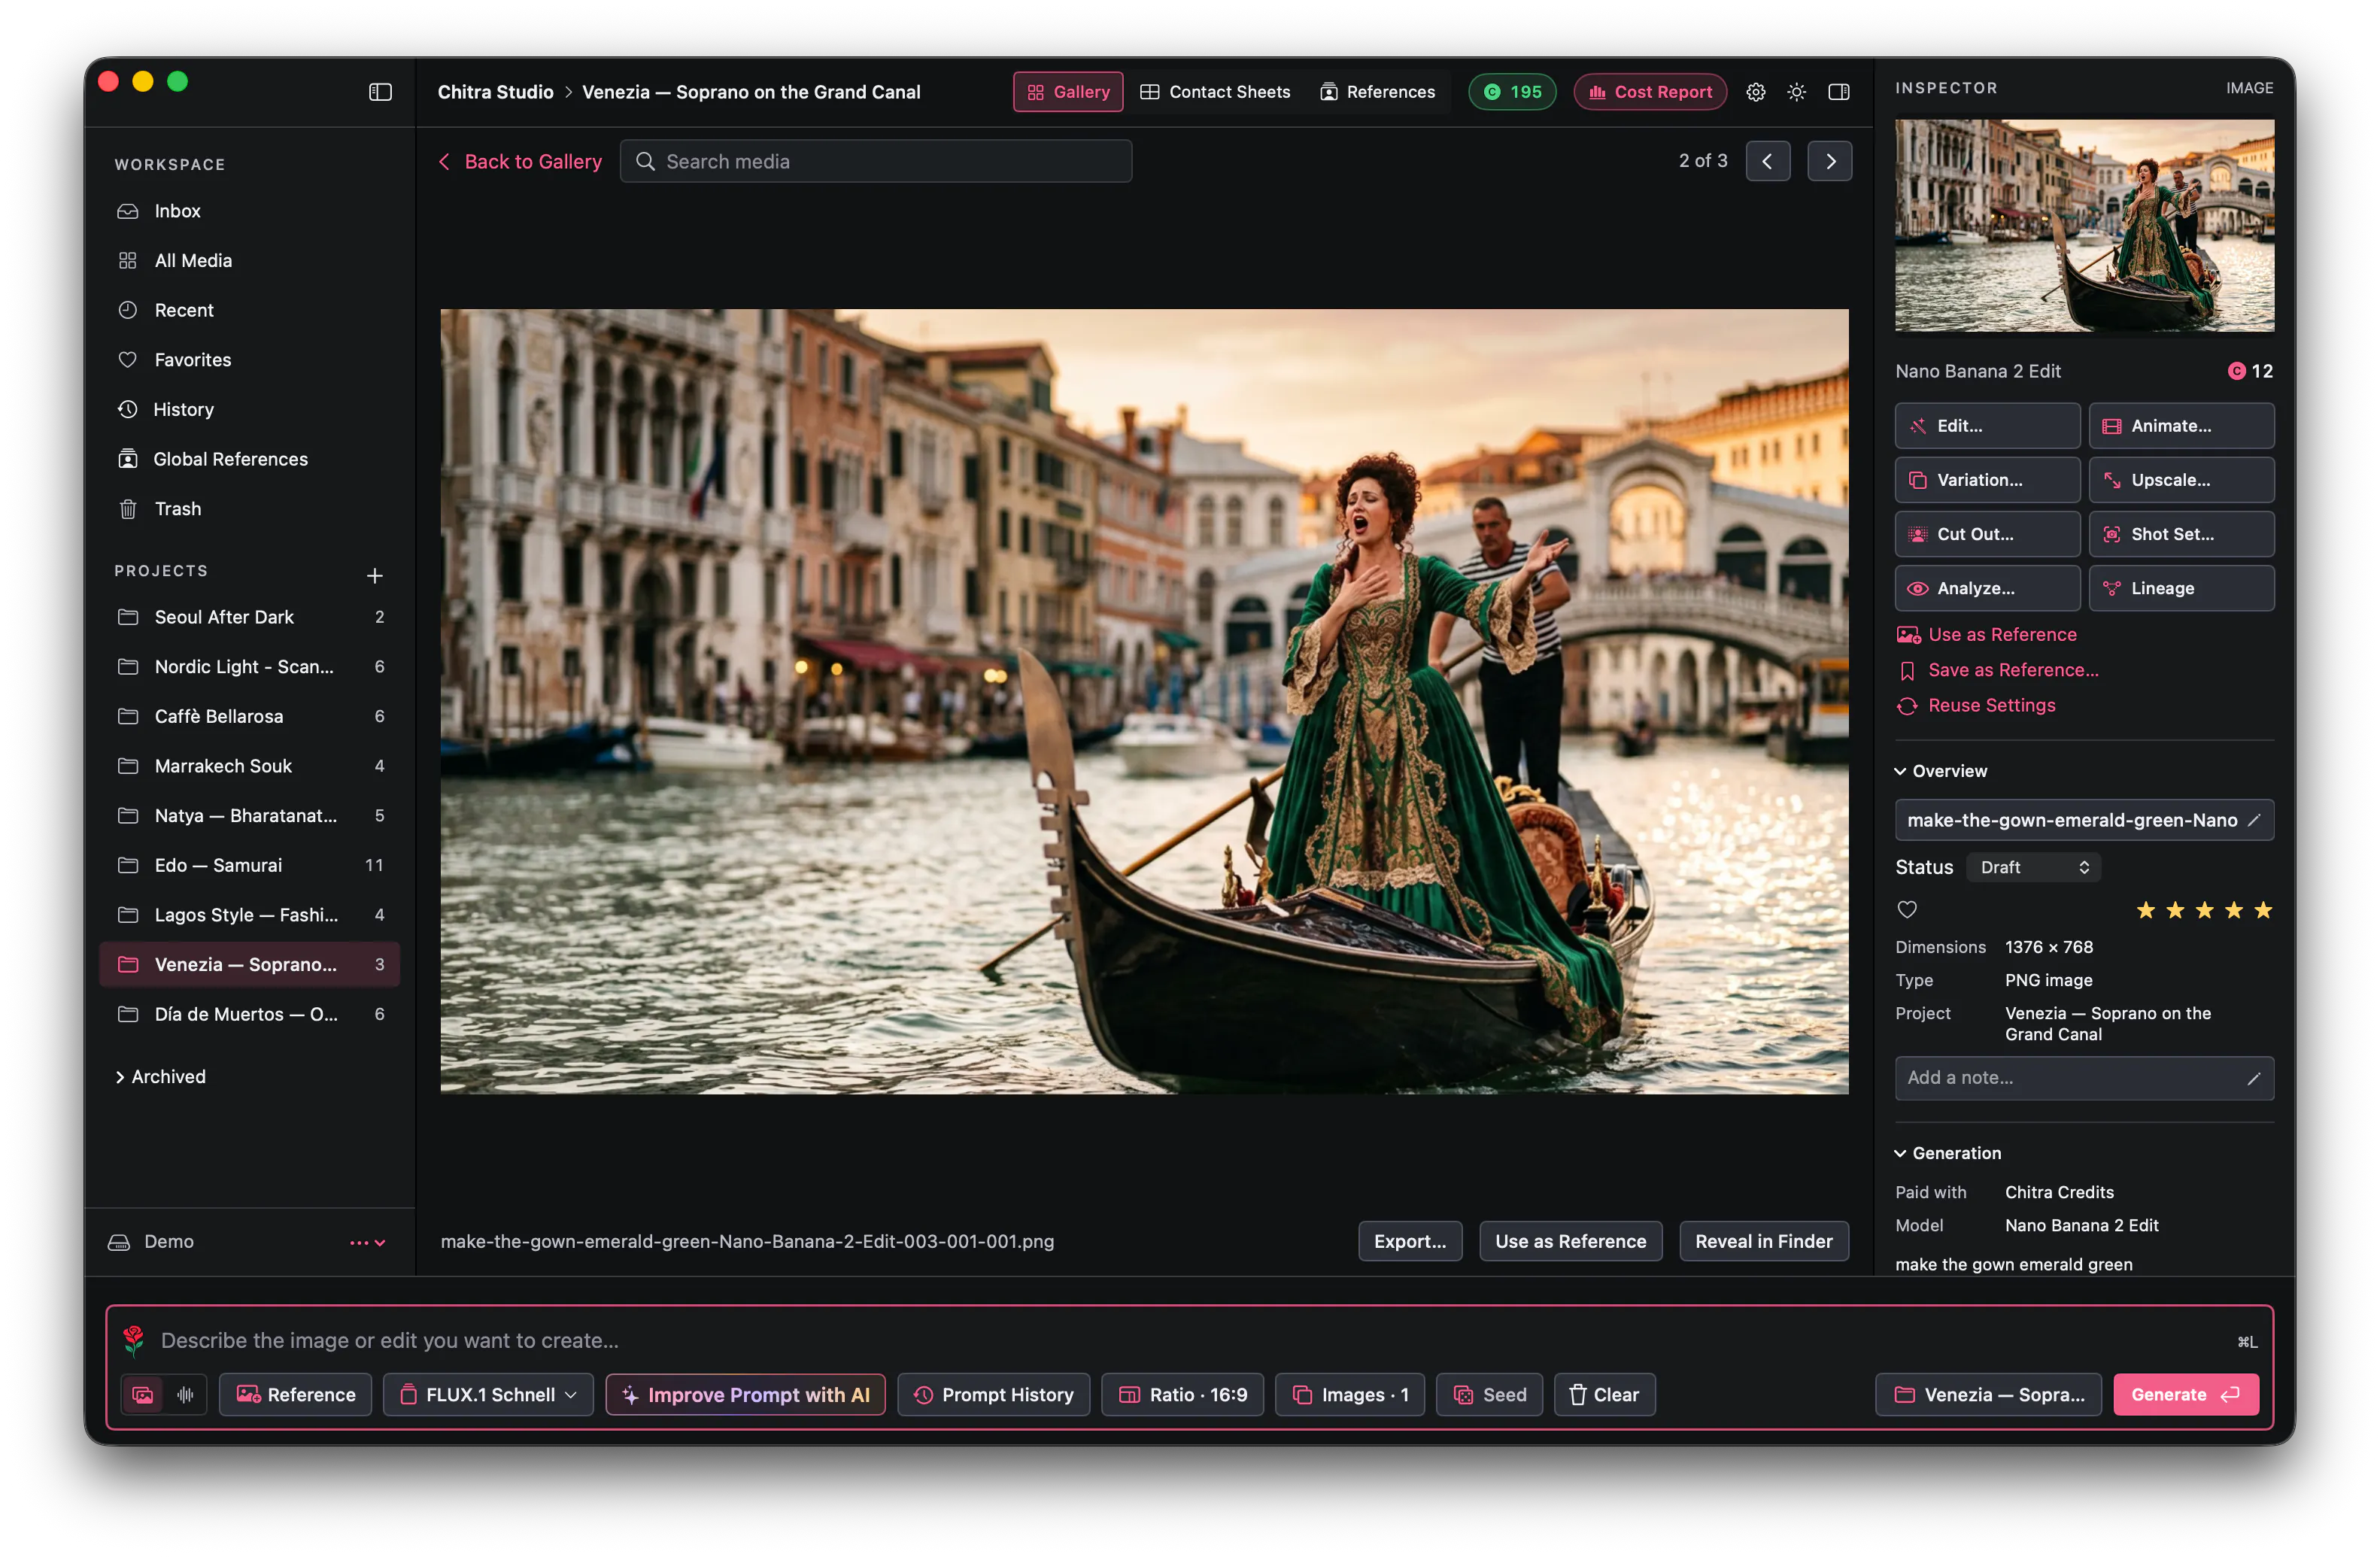The image size is (2380, 1557).
Task: Switch to Contact Sheets tab
Action: (x=1215, y=92)
